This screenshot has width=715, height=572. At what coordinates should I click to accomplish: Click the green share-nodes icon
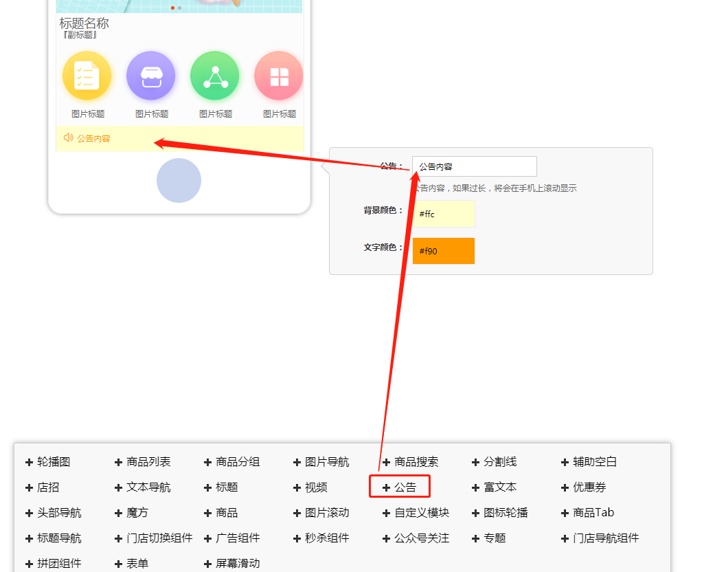[214, 76]
